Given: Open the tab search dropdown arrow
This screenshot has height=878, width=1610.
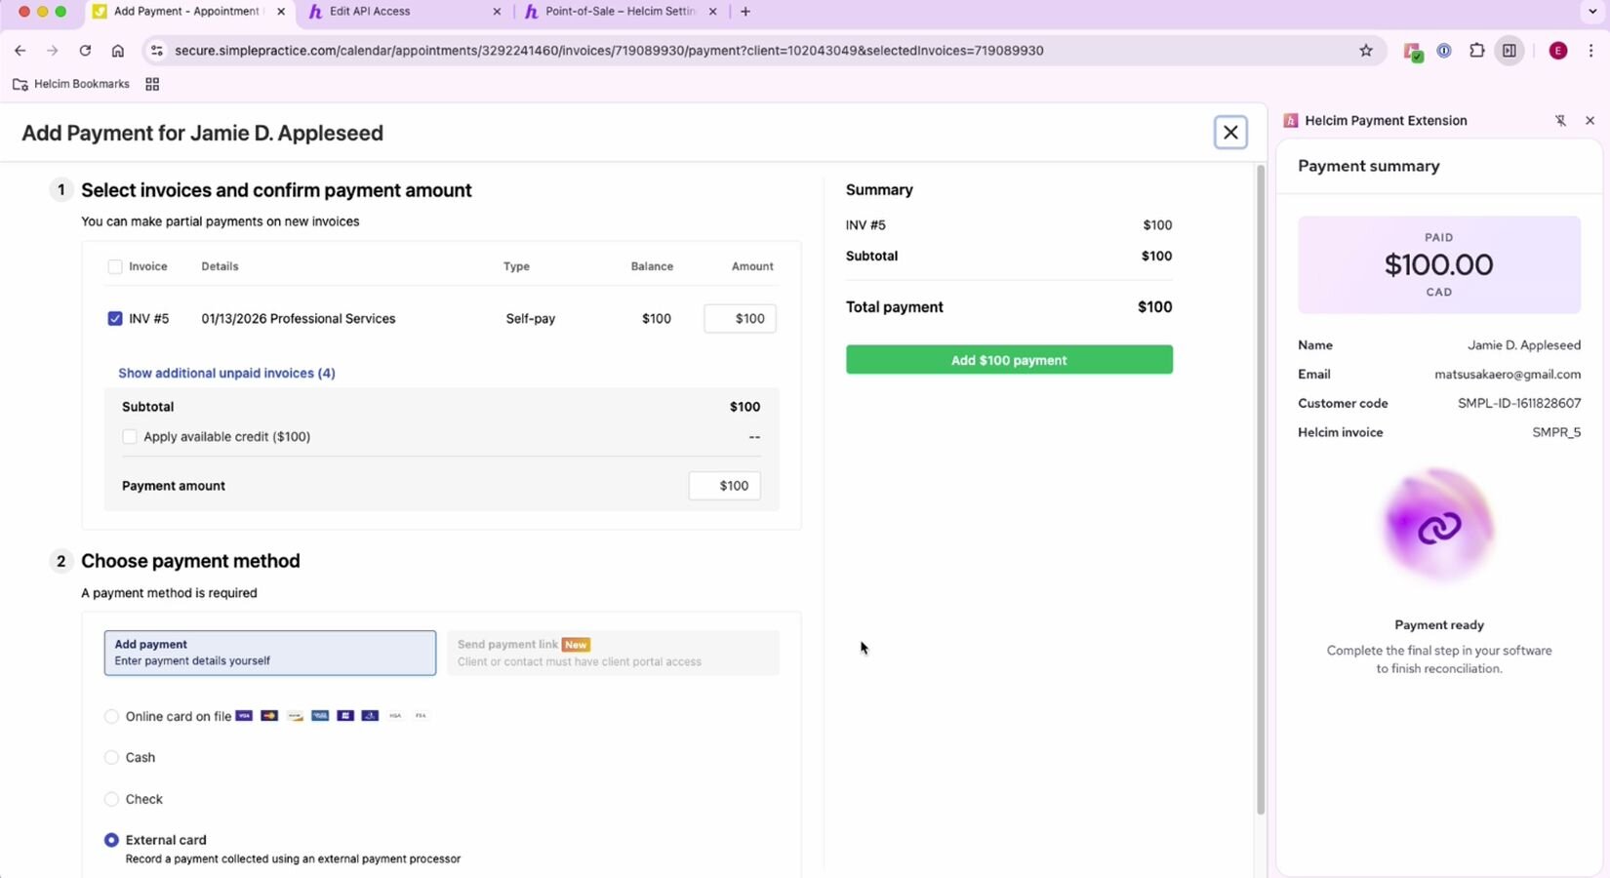Looking at the screenshot, I should pyautogui.click(x=1592, y=12).
